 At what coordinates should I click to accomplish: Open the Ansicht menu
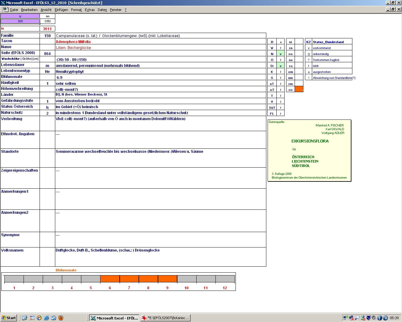point(46,10)
